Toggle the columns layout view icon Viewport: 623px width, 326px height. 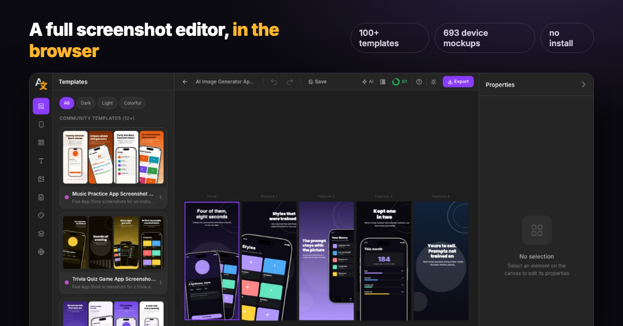click(383, 82)
